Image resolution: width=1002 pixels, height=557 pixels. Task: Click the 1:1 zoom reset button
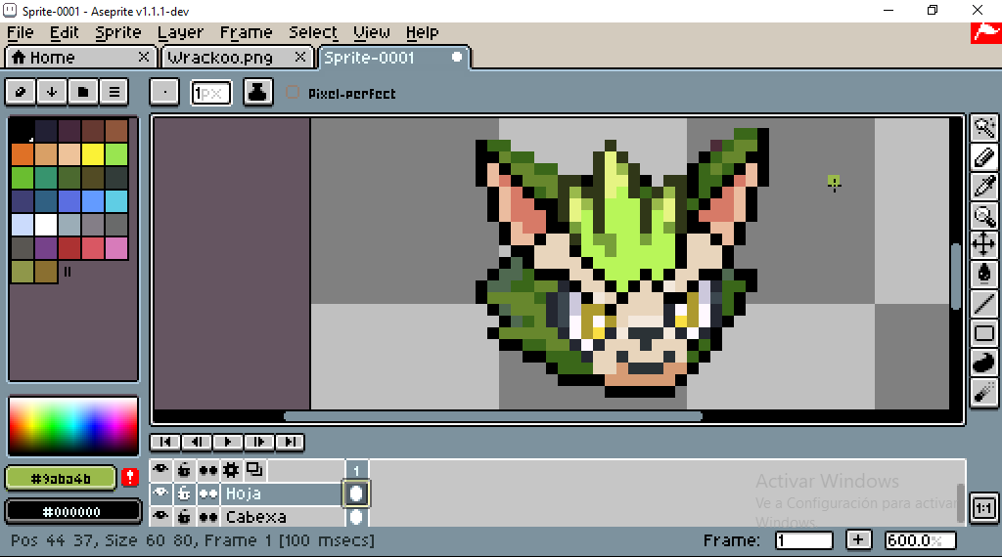(984, 508)
